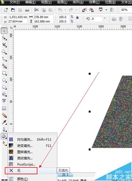Open the 视图(V) menu

click(46, 2)
